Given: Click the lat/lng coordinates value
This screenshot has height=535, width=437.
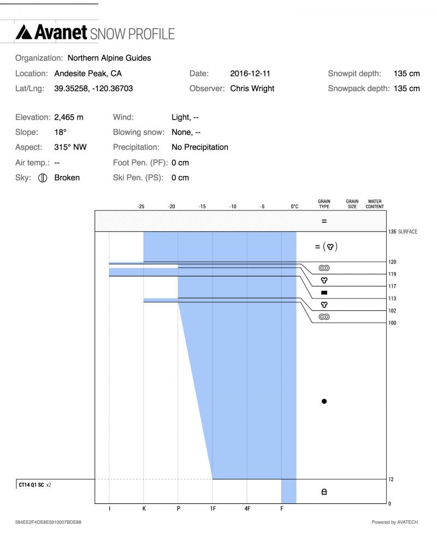Looking at the screenshot, I should click(x=93, y=88).
